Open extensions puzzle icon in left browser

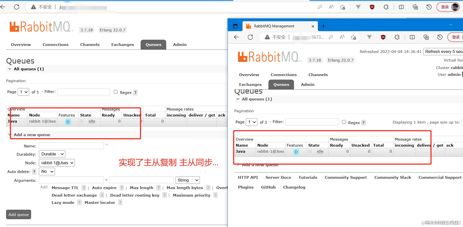tap(386, 7)
